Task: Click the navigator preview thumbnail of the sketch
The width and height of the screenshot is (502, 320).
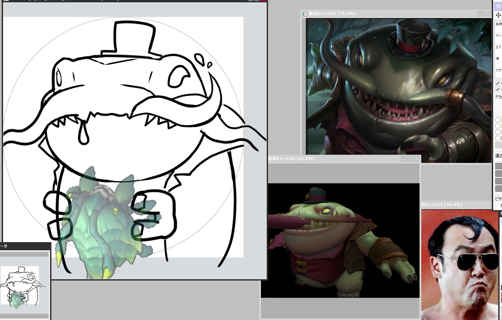Action: coord(24,285)
